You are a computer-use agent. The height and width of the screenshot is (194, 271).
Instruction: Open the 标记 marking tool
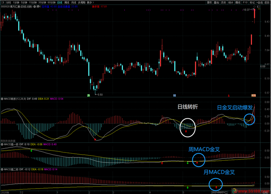pos(252,2)
